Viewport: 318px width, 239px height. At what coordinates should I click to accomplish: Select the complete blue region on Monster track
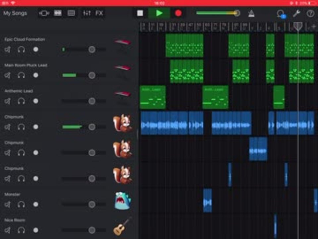click(207, 200)
